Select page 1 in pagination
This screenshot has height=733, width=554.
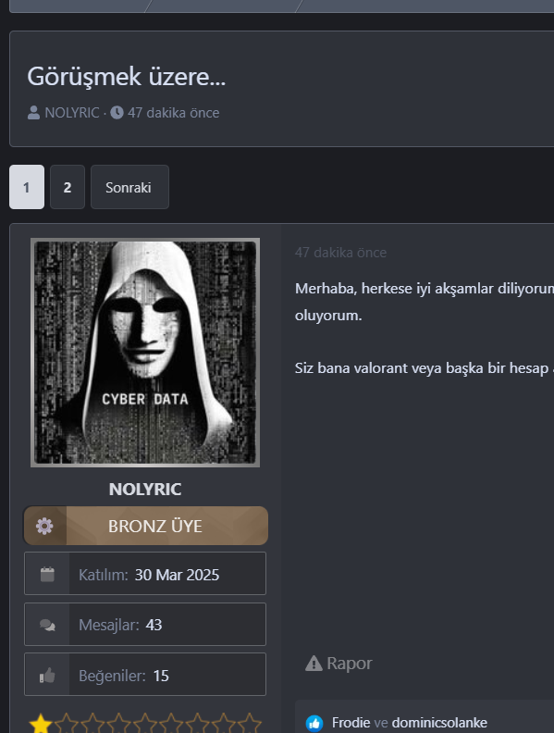click(27, 187)
